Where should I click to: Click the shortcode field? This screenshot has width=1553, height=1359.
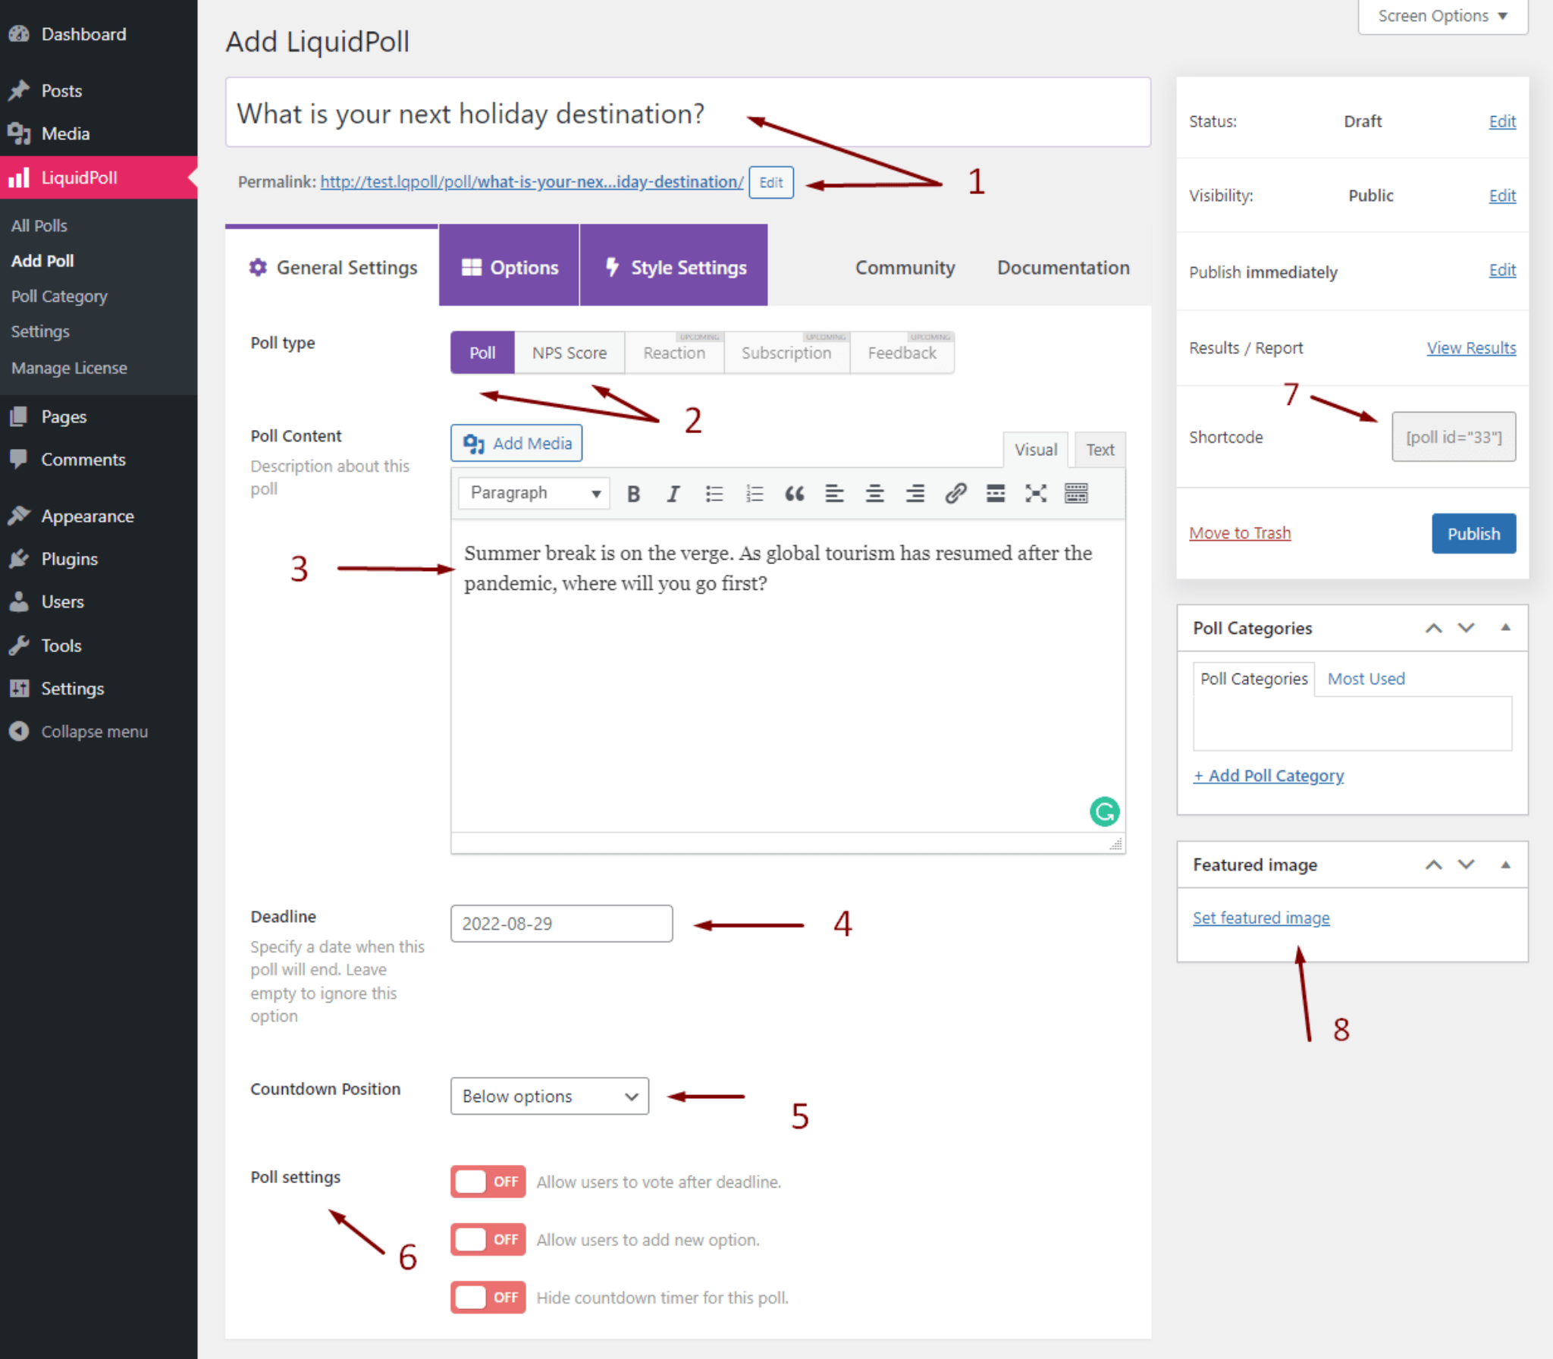click(1454, 437)
